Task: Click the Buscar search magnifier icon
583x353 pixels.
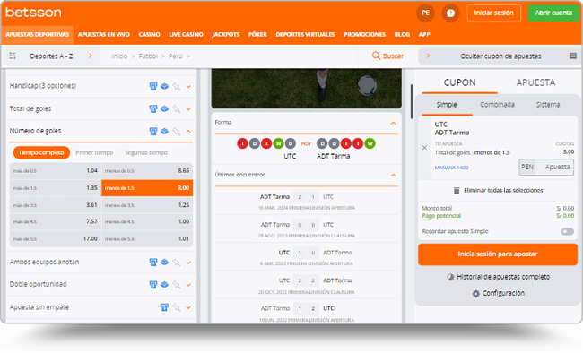Action: point(376,56)
